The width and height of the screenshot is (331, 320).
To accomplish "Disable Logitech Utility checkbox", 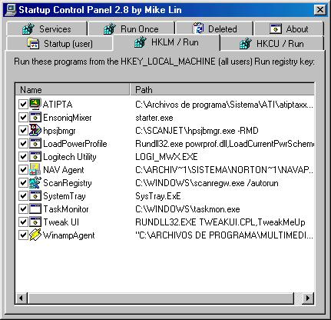I will tap(23, 156).
